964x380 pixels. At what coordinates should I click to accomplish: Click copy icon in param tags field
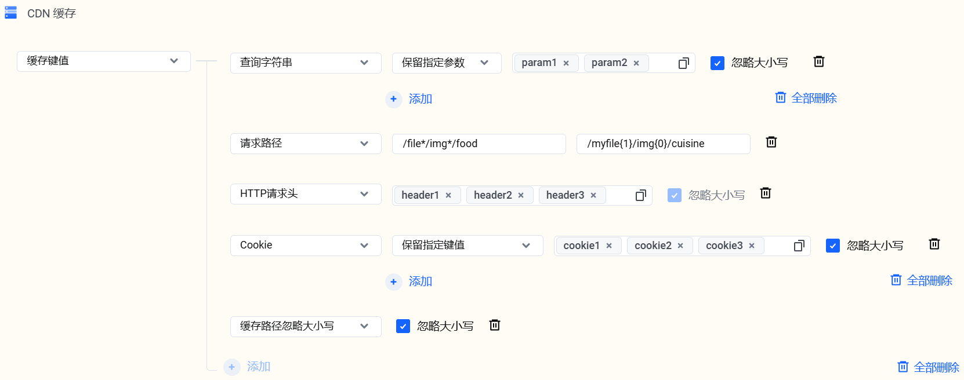tap(683, 63)
